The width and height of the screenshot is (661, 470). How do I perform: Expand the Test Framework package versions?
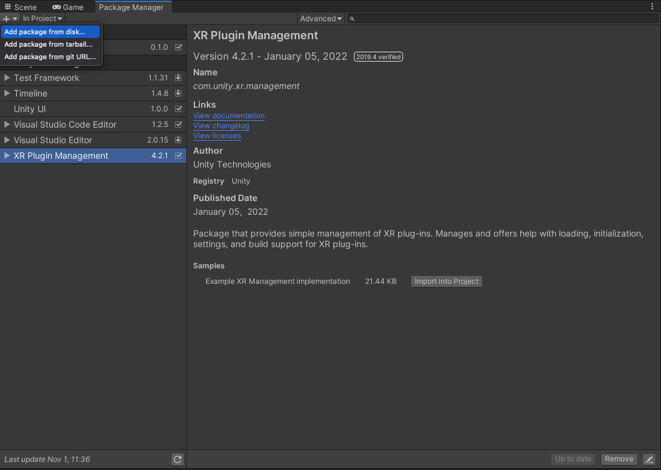coord(7,78)
